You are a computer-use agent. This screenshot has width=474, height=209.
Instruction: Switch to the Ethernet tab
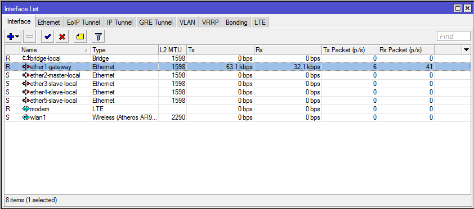pyautogui.click(x=49, y=22)
